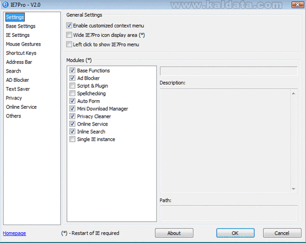Open the About dialog
The width and height of the screenshot is (306, 243).
pyautogui.click(x=174, y=233)
